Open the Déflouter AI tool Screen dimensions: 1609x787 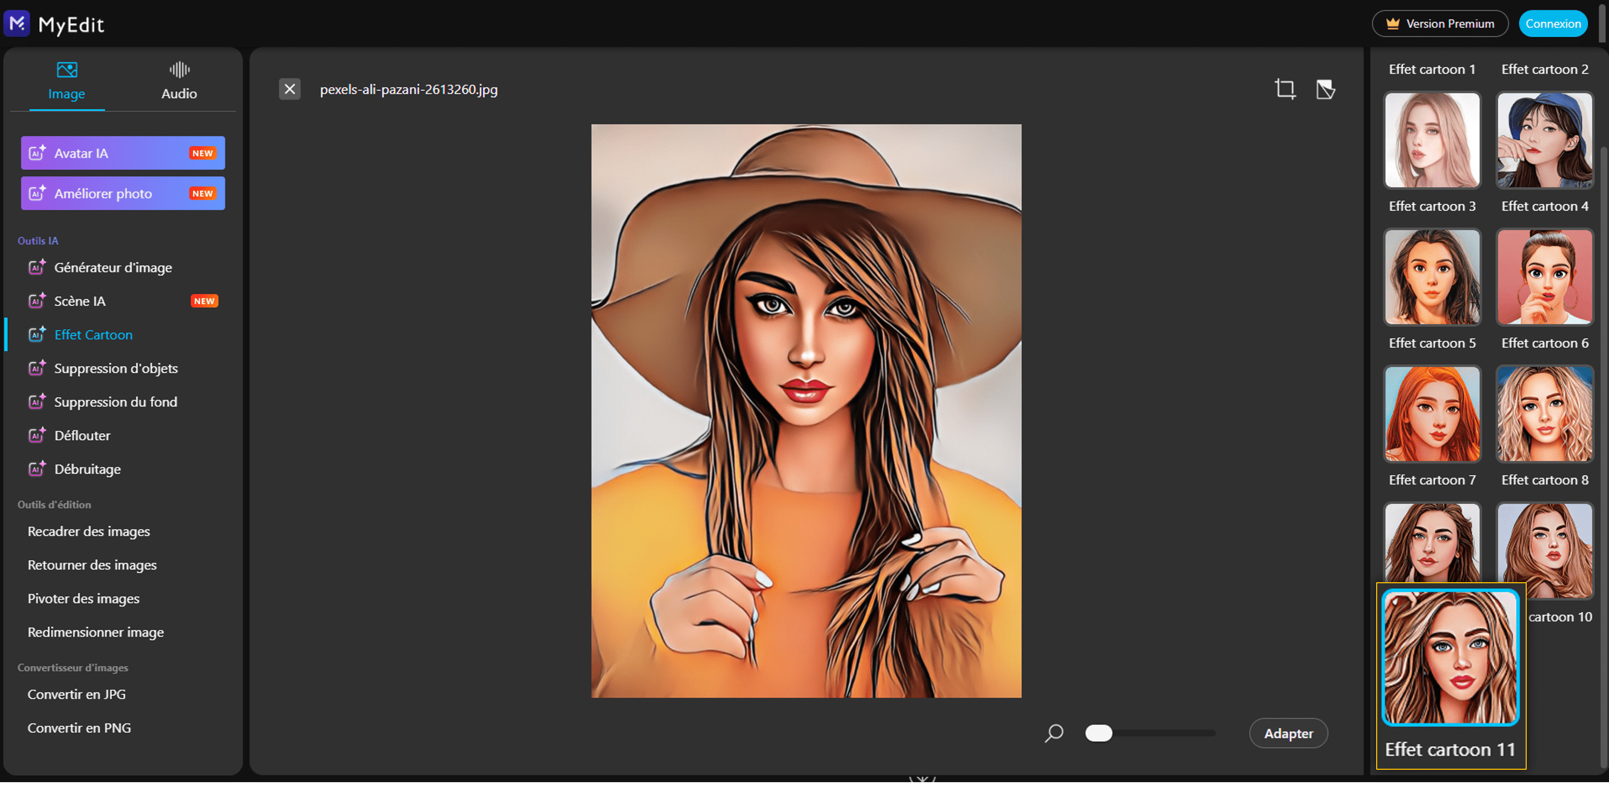coord(82,435)
